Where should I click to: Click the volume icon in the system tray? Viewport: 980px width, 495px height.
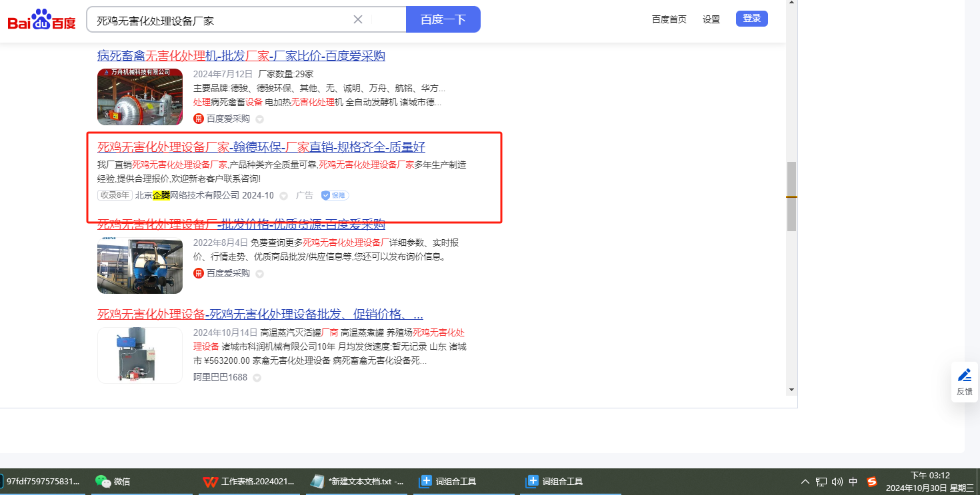(837, 482)
